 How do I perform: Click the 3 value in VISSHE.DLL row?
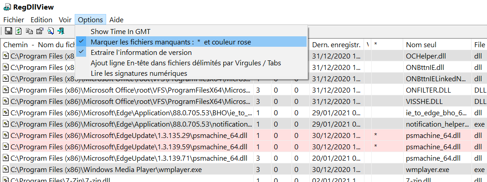[258, 102]
